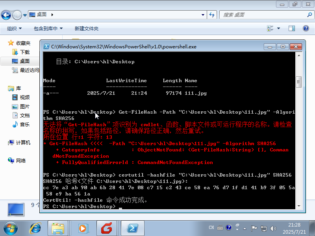Viewport: 315px width, 236px height.
Task: Open the 组织 dropdown menu
Action: click(14, 28)
